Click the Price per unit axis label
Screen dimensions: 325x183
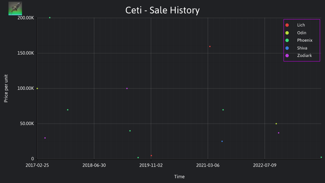coord(6,88)
